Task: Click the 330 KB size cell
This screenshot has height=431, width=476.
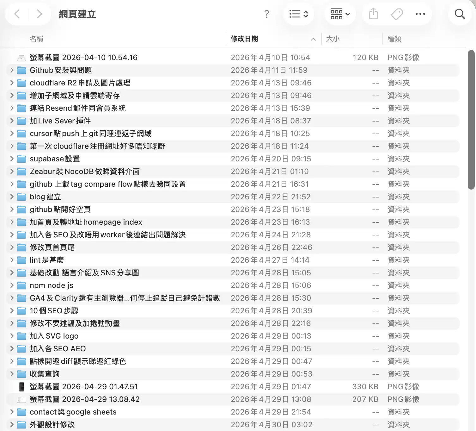Action: pos(365,387)
